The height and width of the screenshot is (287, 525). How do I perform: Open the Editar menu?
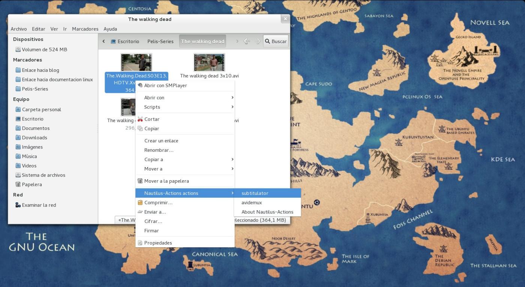tap(39, 29)
